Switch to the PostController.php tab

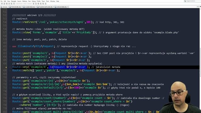click(16, 7)
